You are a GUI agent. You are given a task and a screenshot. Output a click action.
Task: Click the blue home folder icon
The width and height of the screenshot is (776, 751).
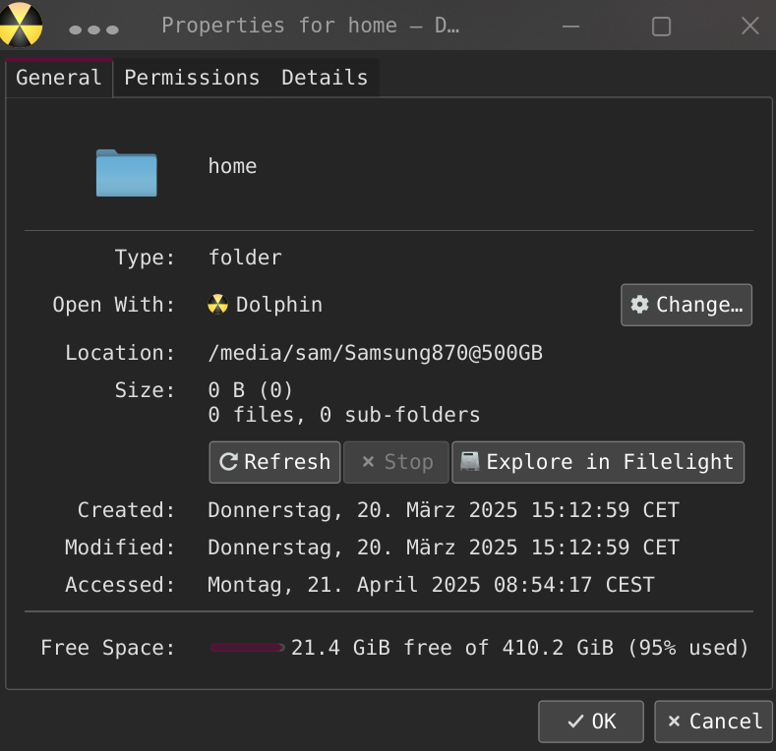(126, 173)
